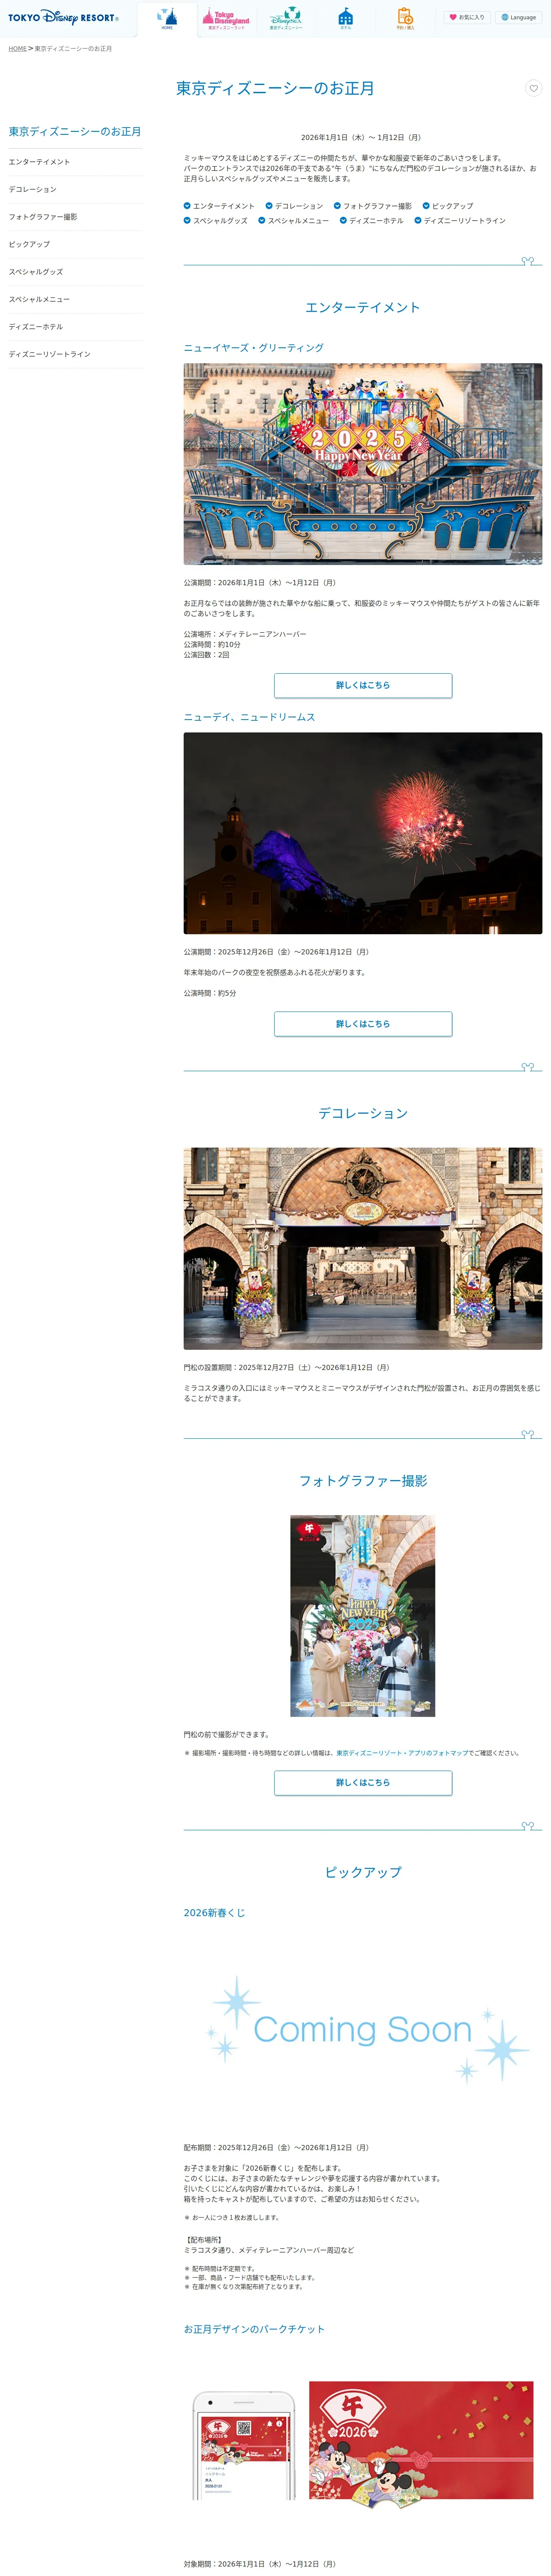
Task: Open the 予約・購入 clipboard icon
Action: tap(405, 19)
